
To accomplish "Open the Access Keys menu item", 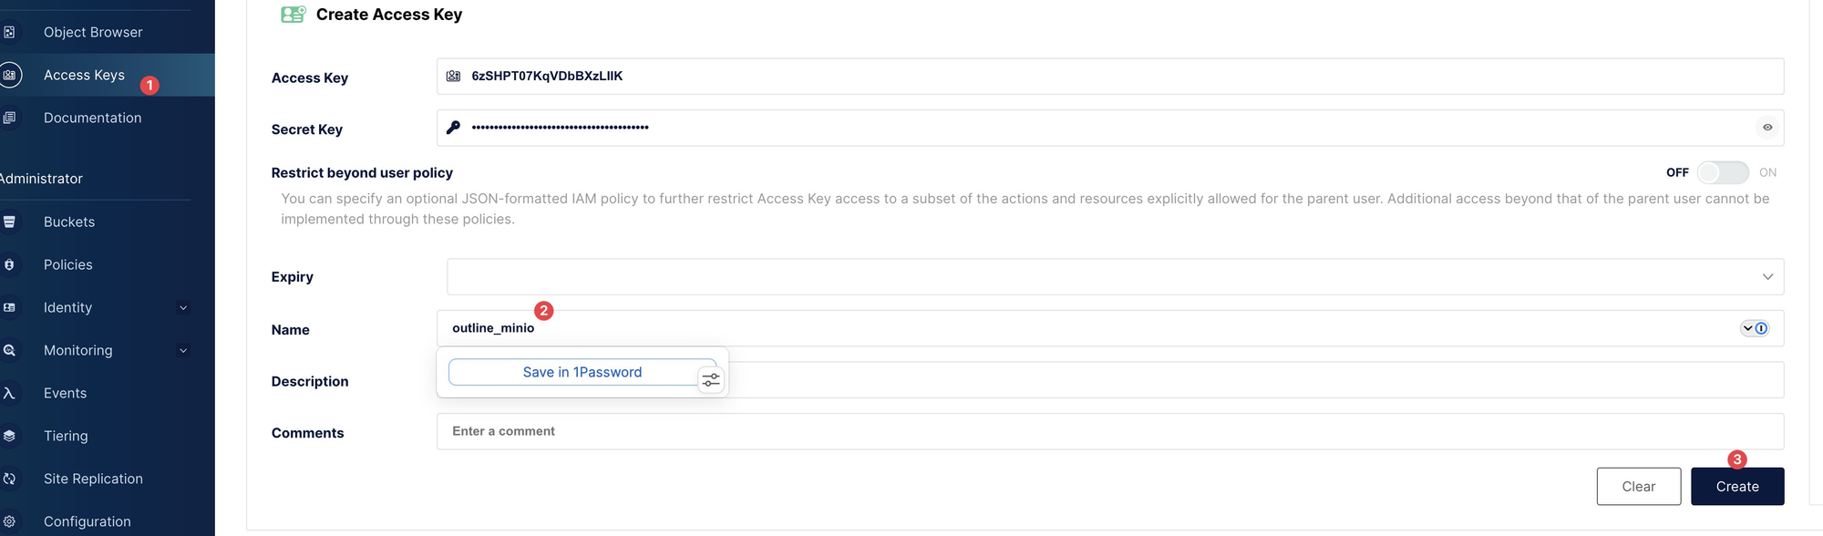I will [x=84, y=75].
